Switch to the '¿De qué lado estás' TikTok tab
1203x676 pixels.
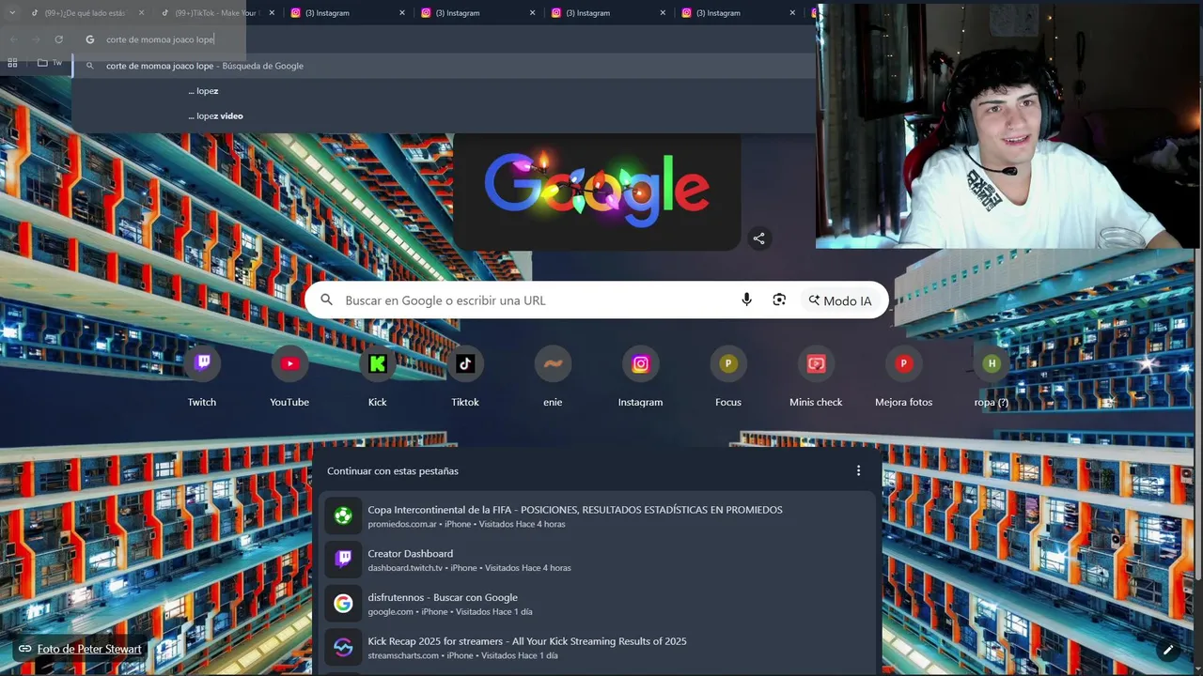(x=85, y=13)
